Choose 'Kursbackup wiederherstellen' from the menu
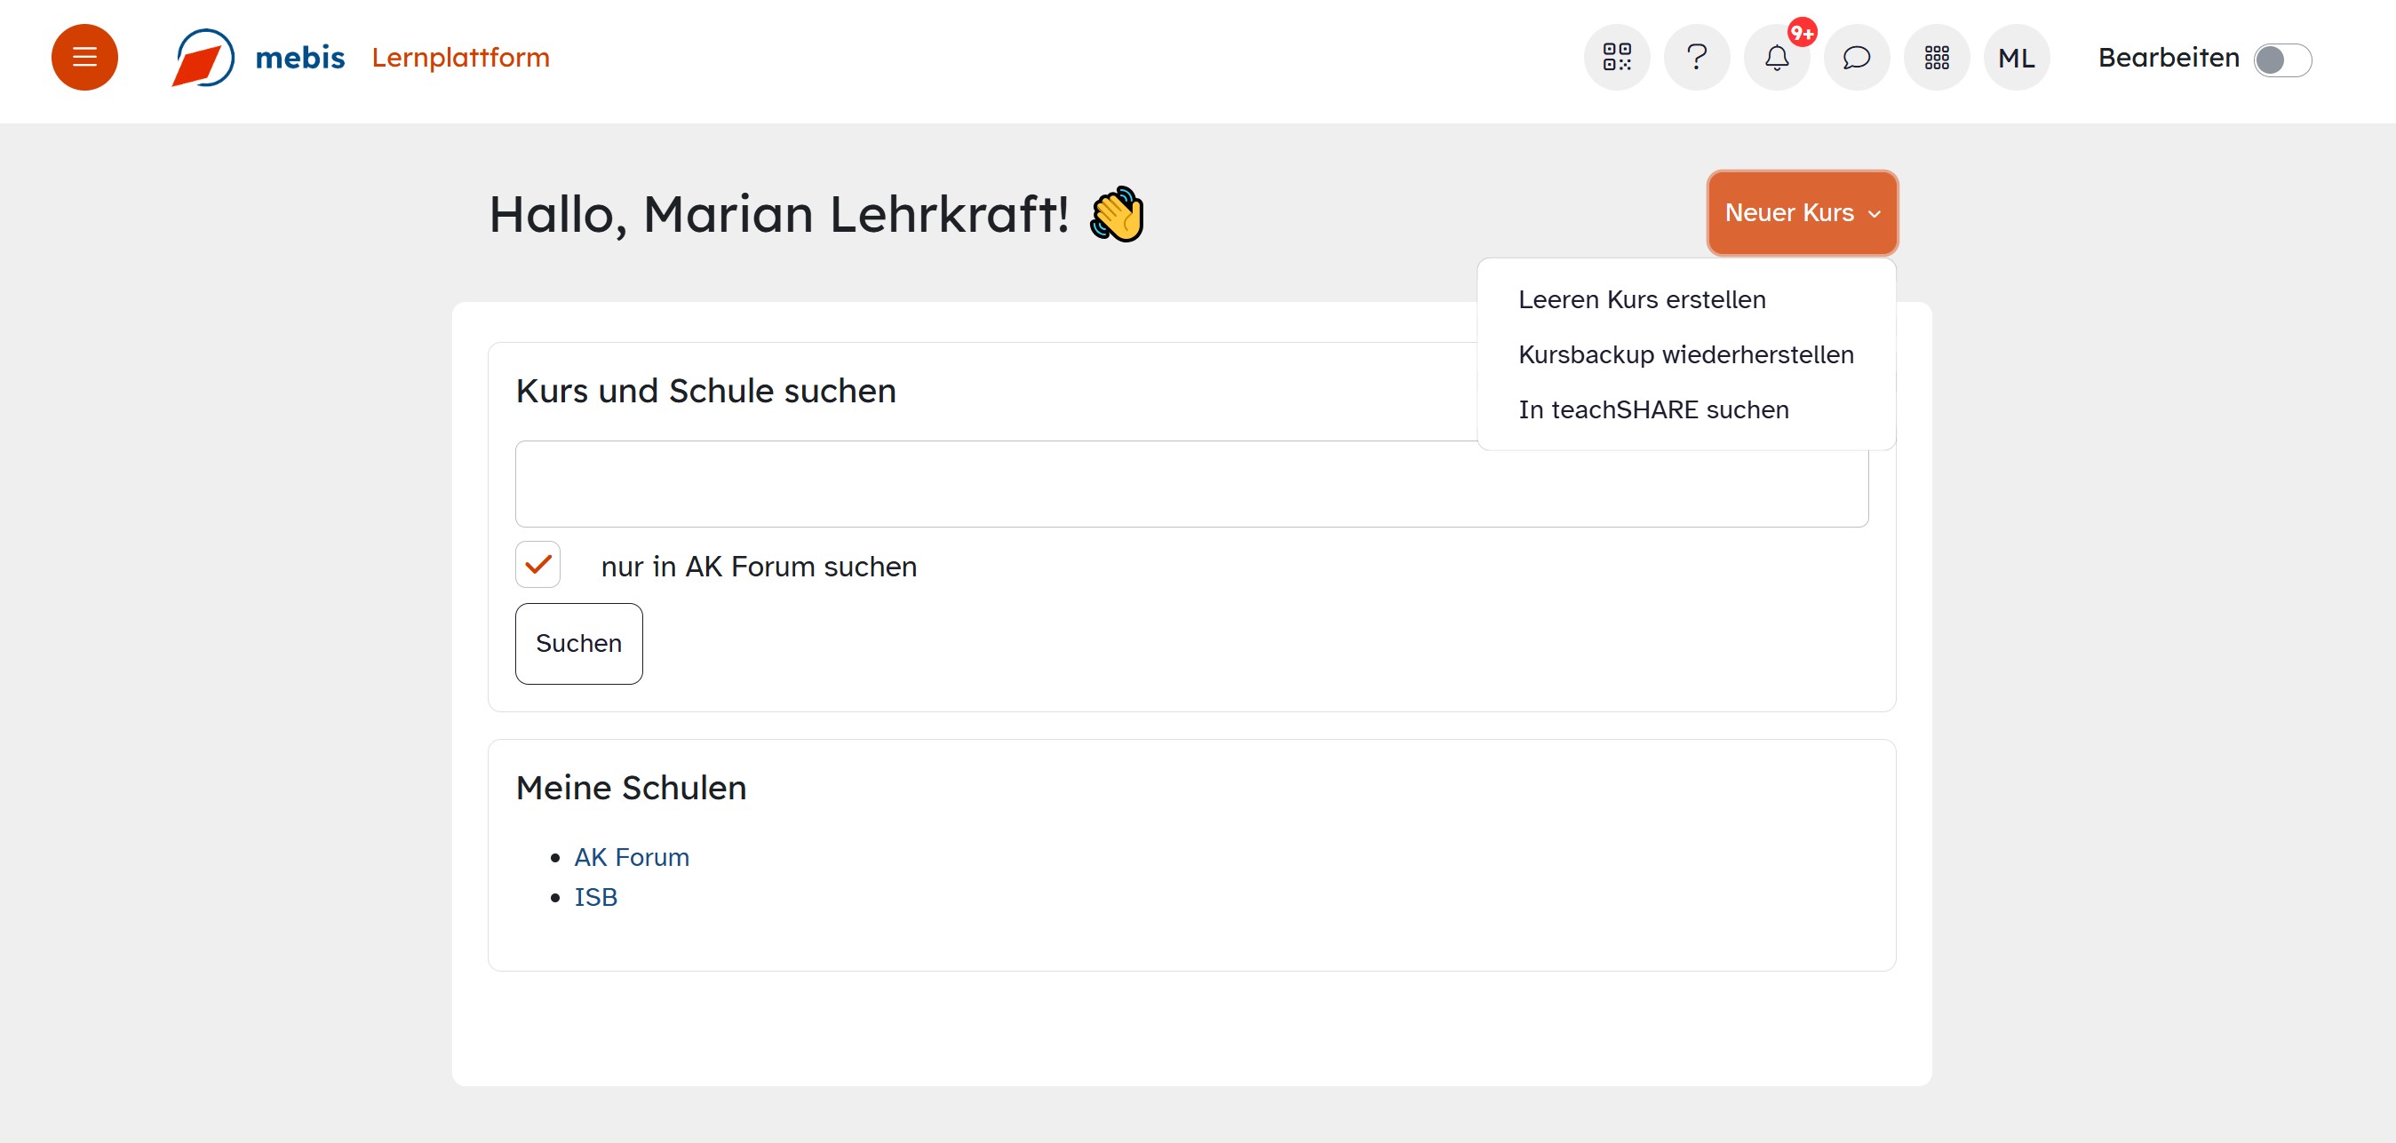Viewport: 2396px width, 1143px height. [x=1685, y=354]
